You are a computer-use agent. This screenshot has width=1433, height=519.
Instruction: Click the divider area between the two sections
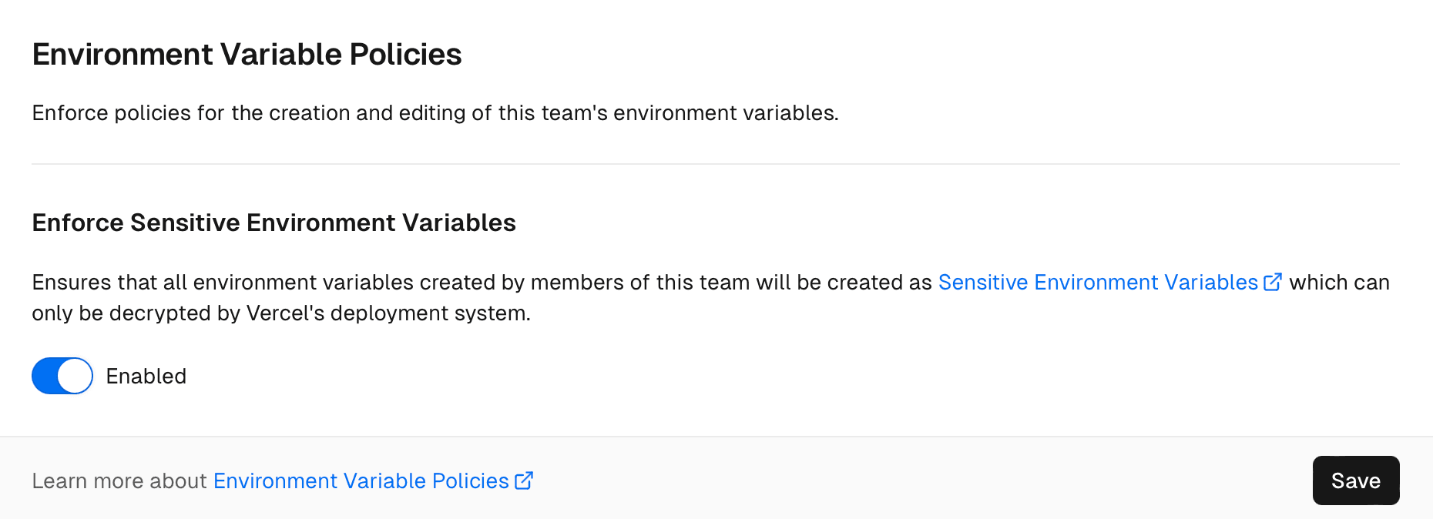715,163
